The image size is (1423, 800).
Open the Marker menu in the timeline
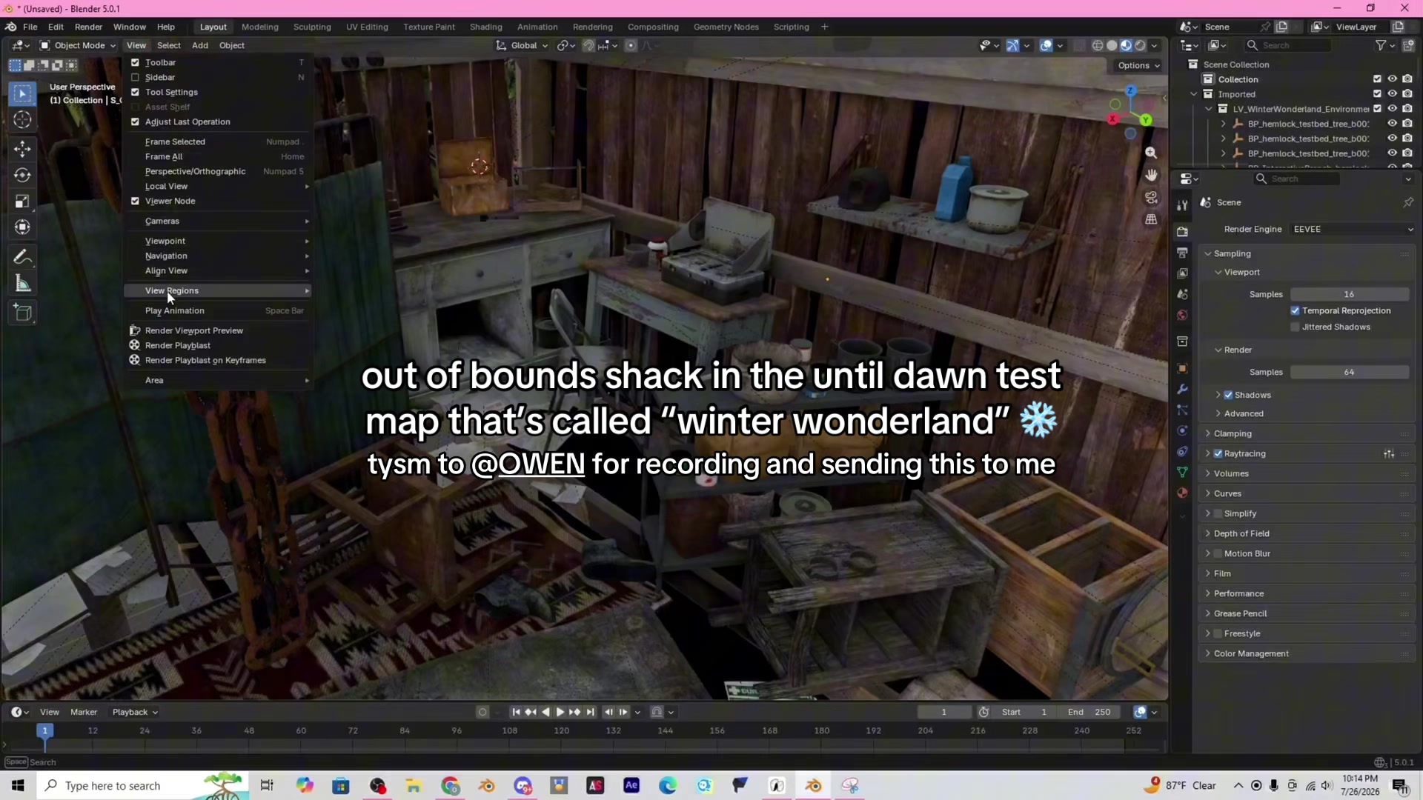[84, 713]
